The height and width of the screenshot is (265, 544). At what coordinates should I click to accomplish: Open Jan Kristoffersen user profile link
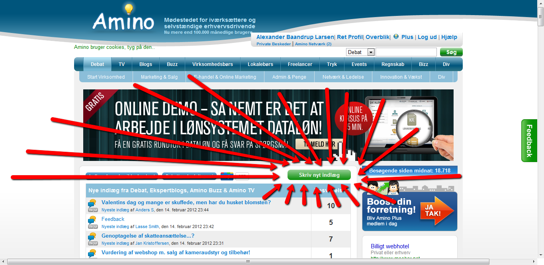click(x=152, y=243)
